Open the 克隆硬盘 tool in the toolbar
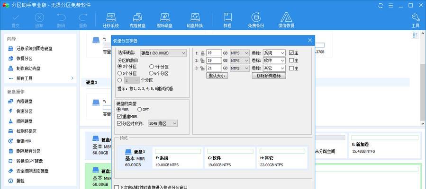Screen dimensions: 426x189 coord(138,20)
